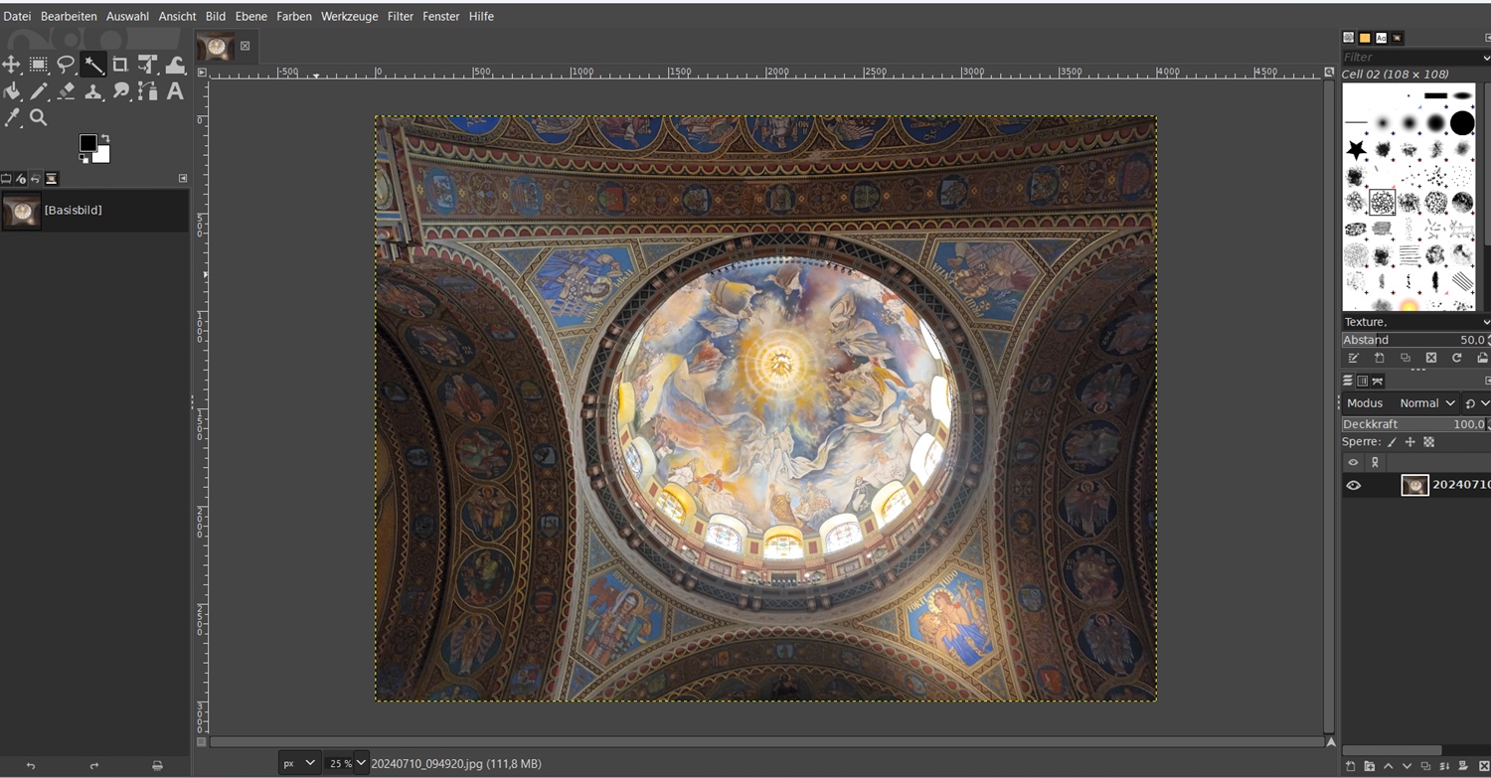Delete the selected brush
This screenshot has width=1491, height=778.
tap(1430, 358)
